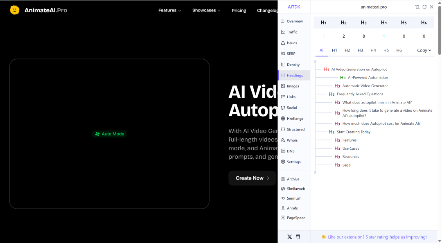Click the trash icon beside the X logo
Screen dimensions: 442x243
pyautogui.click(x=298, y=237)
